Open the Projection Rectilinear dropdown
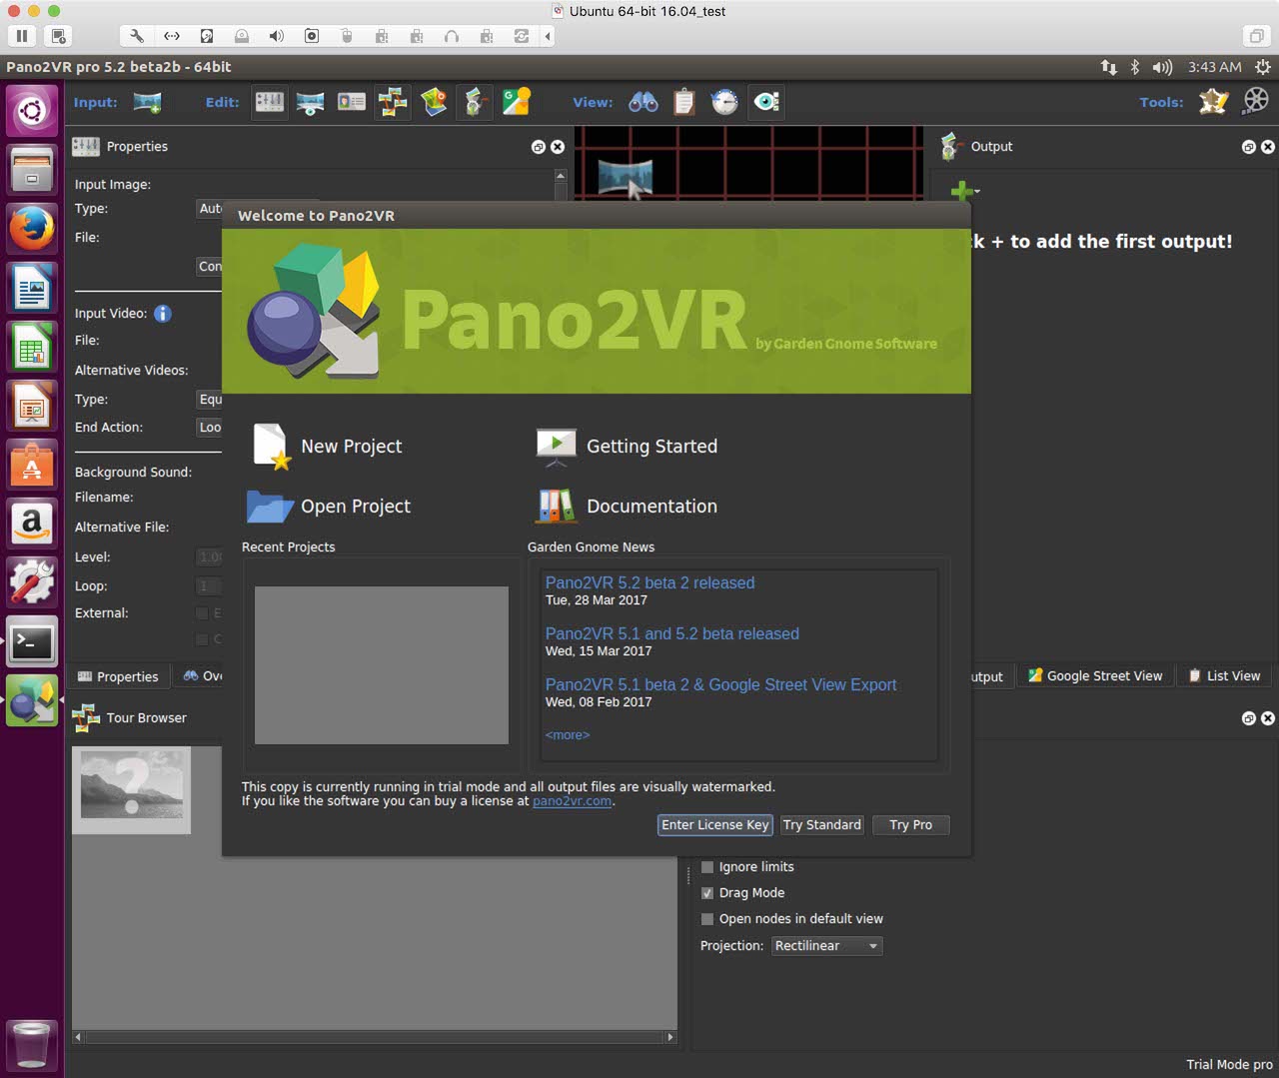The height and width of the screenshot is (1078, 1279). coord(827,946)
